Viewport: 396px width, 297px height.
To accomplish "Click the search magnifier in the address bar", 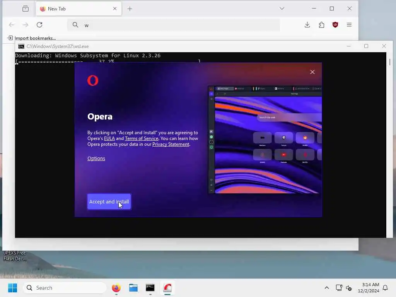I will tap(75, 25).
